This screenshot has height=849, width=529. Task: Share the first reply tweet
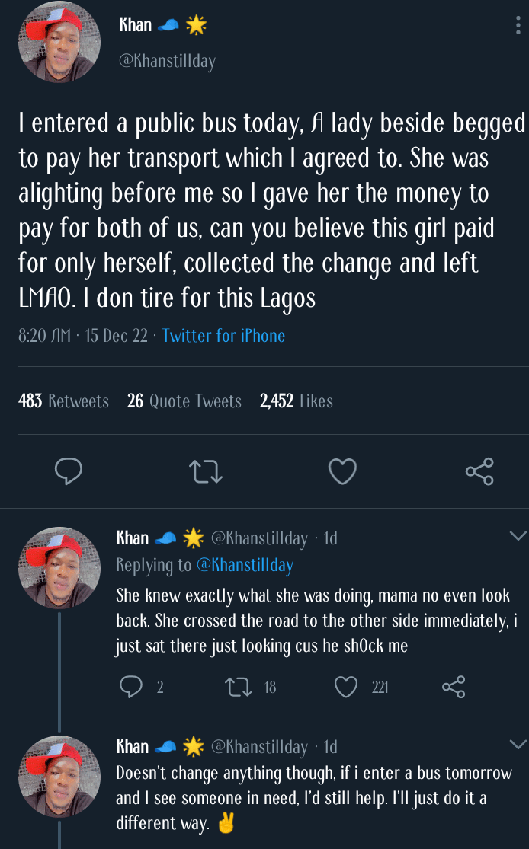coord(454,688)
